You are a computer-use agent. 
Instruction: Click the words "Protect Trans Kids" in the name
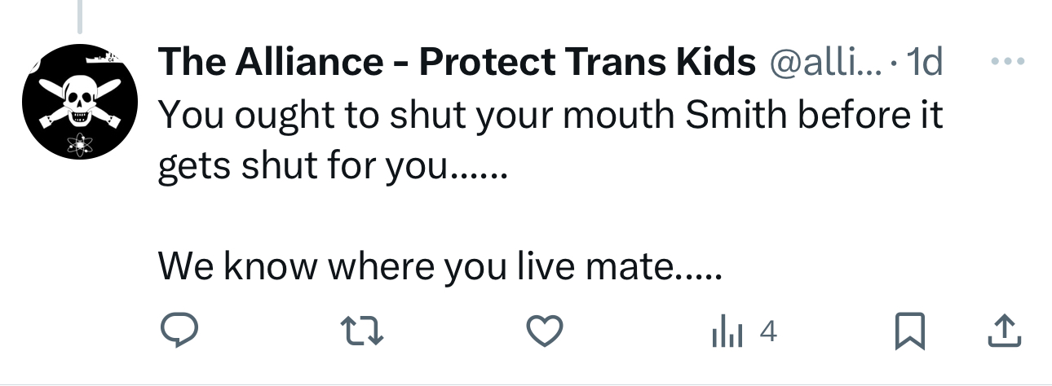(x=587, y=62)
